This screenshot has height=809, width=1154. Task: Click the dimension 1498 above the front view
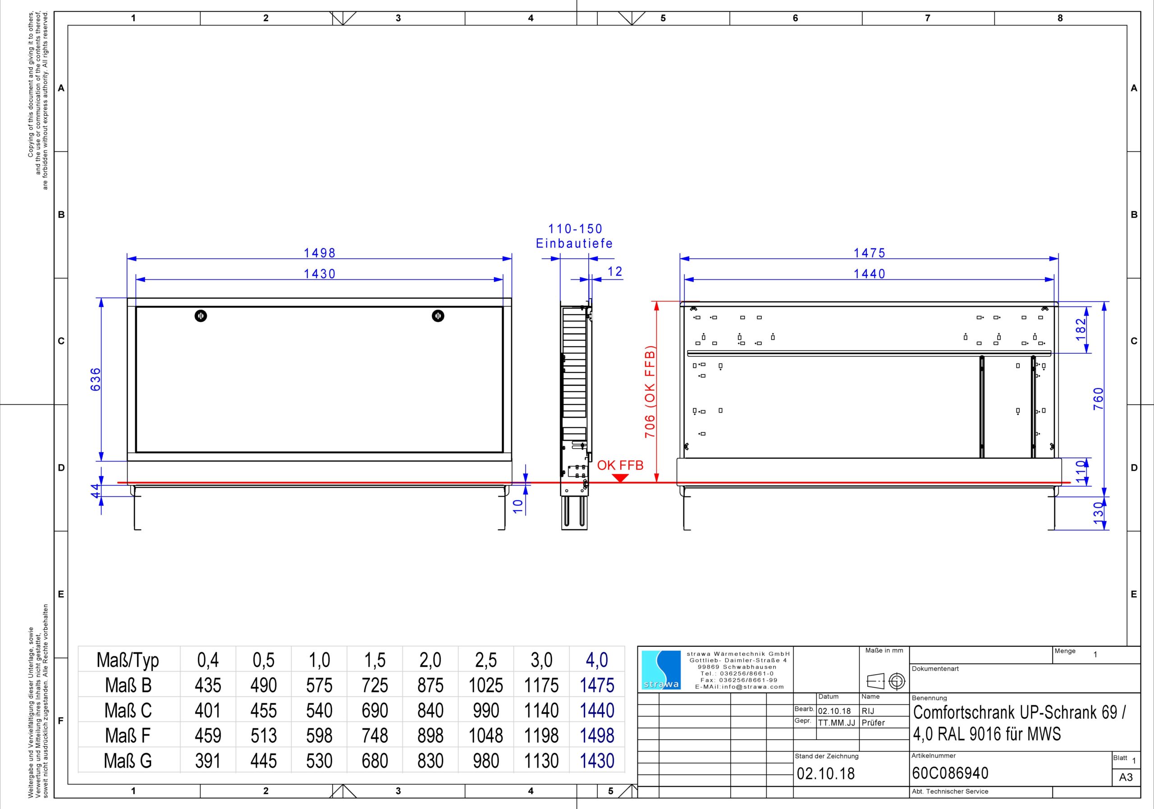pyautogui.click(x=320, y=253)
